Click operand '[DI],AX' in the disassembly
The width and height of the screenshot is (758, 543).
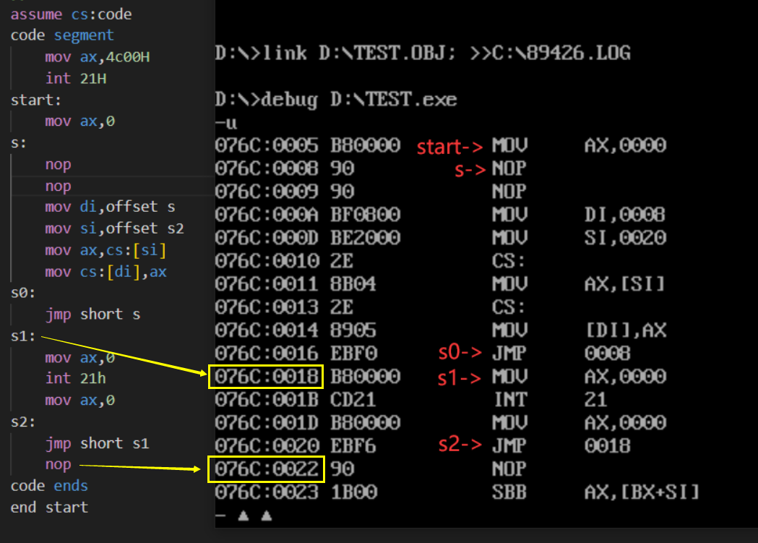pos(626,330)
